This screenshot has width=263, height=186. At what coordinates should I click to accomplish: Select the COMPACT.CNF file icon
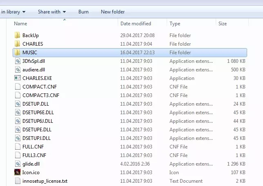[x=17, y=87]
